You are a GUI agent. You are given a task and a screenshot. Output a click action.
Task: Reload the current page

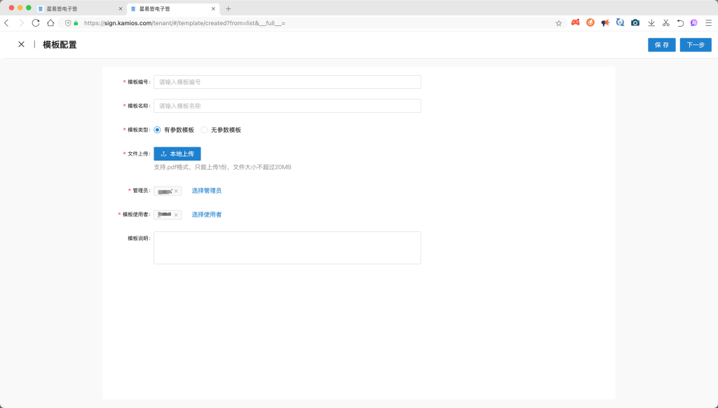[x=36, y=23]
